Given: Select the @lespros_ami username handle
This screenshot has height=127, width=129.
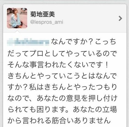Looking at the screenshot, I should [47, 22].
